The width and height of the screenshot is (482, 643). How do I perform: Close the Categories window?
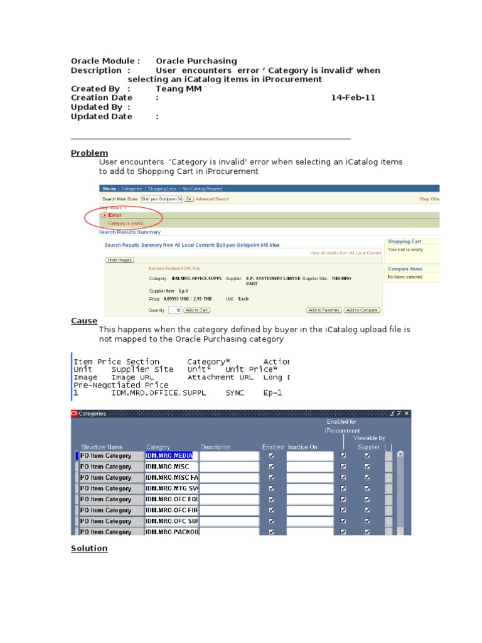tap(407, 413)
